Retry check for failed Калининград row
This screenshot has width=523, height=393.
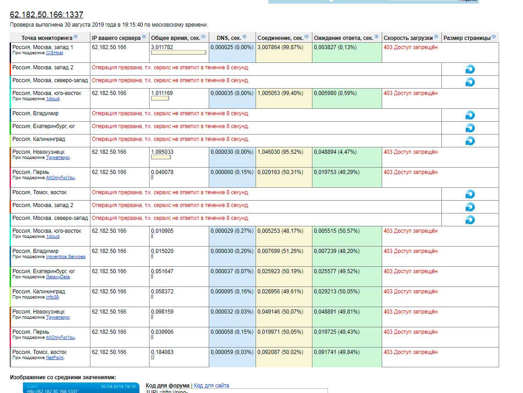tap(470, 141)
